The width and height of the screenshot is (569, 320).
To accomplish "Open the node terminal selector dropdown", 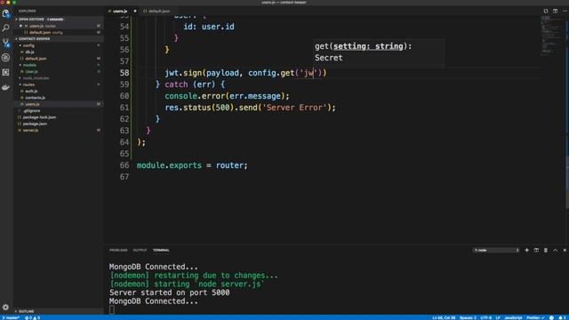I will coord(496,250).
